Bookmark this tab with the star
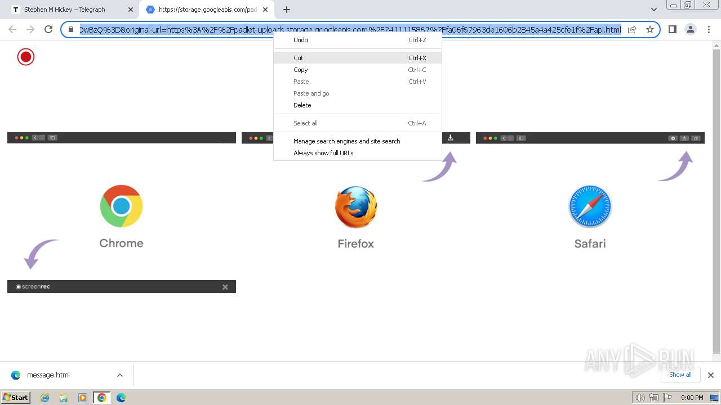This screenshot has width=721, height=405. click(x=650, y=29)
